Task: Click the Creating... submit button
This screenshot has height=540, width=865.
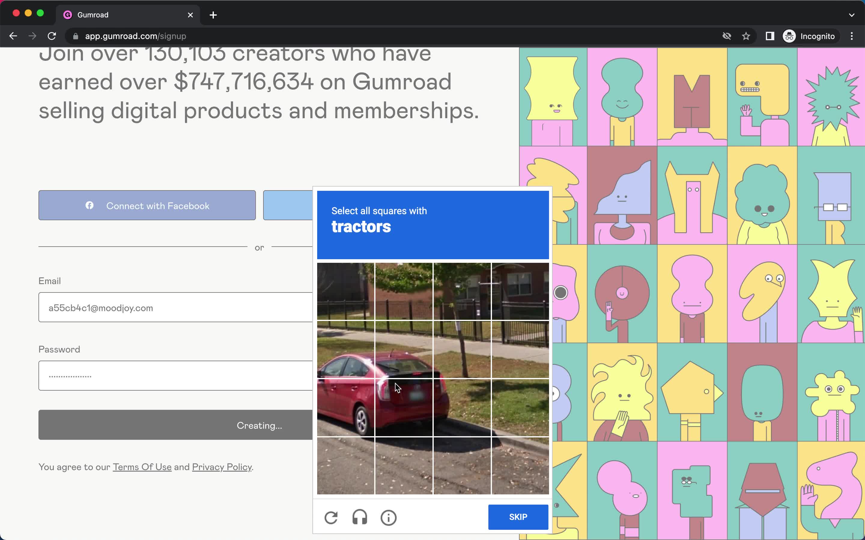Action: 175,424
